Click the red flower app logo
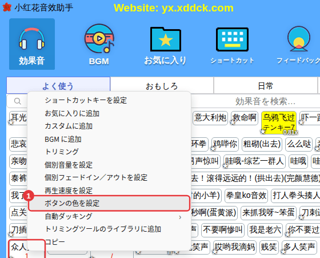 coord(7,7)
